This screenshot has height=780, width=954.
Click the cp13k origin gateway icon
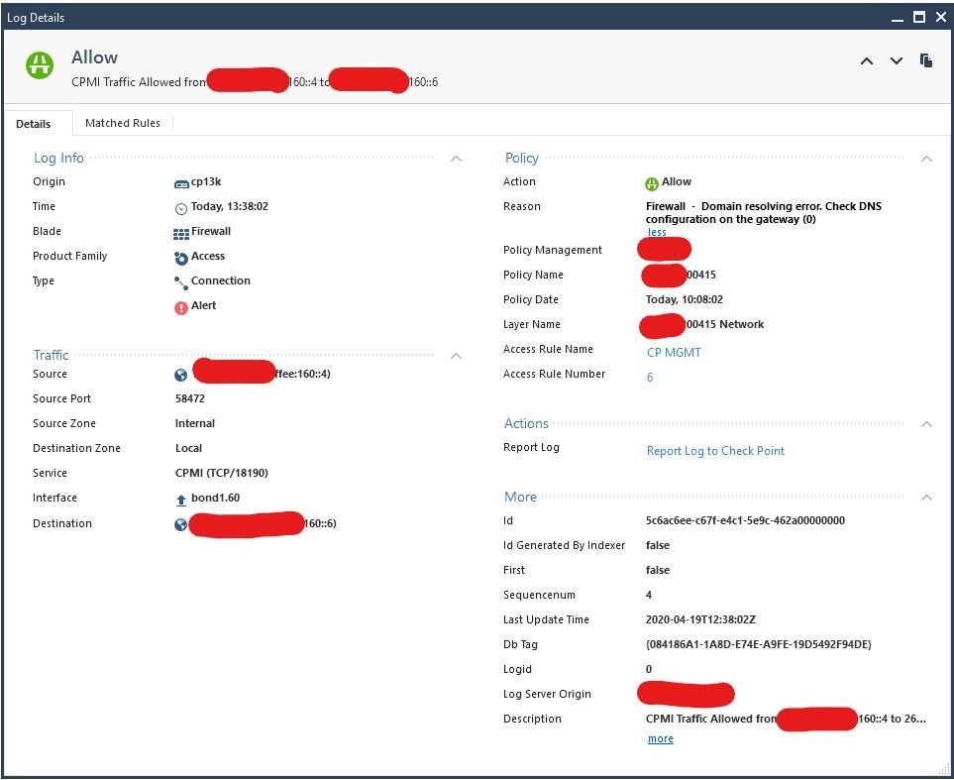[181, 183]
